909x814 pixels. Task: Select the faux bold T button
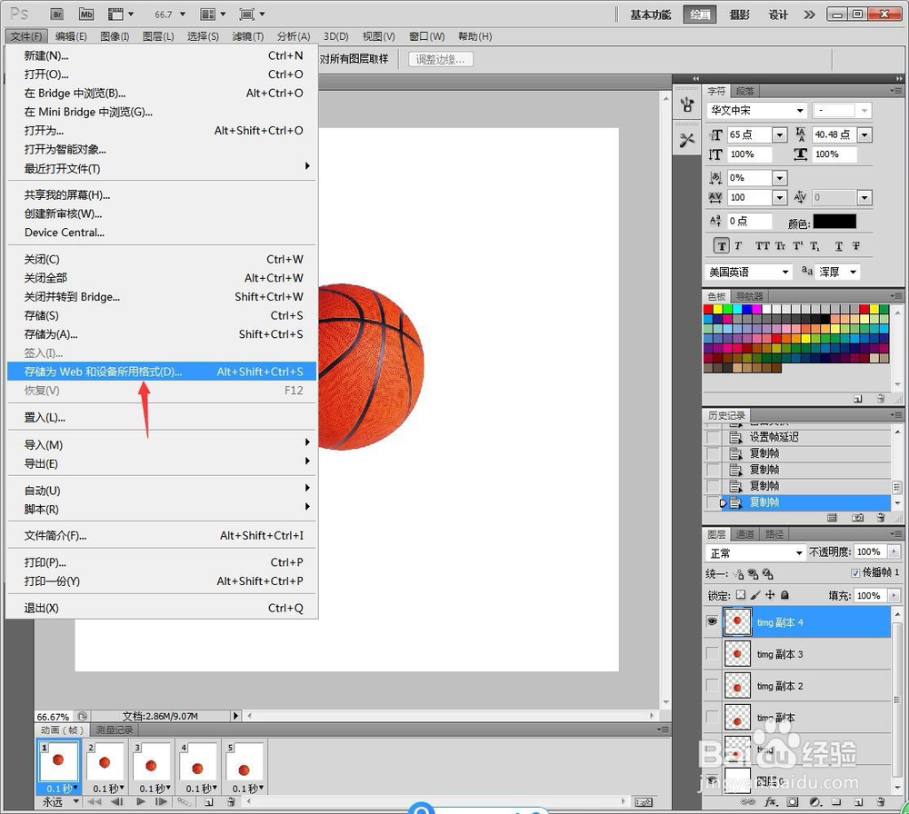(721, 246)
